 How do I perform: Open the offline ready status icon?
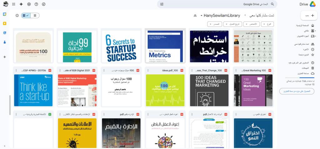44,4
